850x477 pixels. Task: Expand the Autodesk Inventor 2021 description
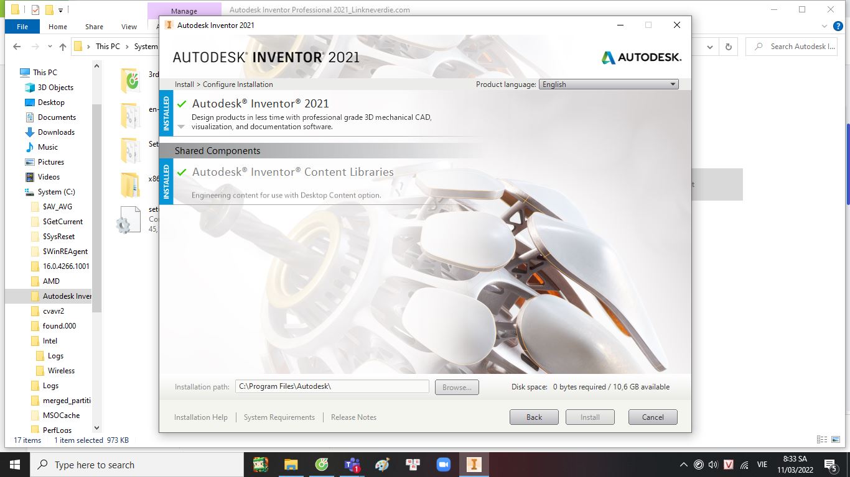pos(181,126)
